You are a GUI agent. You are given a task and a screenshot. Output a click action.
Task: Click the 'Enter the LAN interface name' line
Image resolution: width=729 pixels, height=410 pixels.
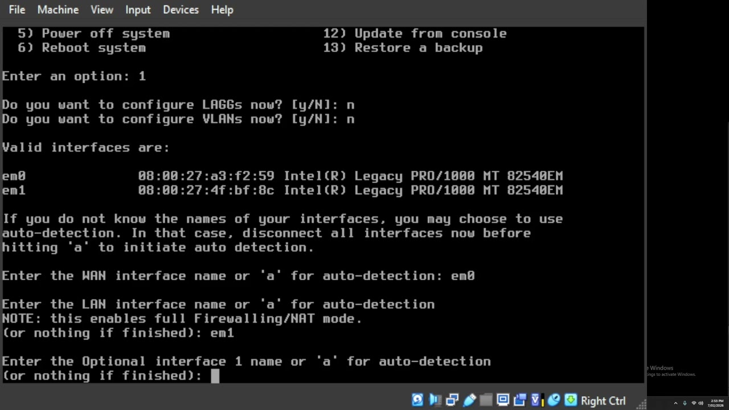point(218,304)
